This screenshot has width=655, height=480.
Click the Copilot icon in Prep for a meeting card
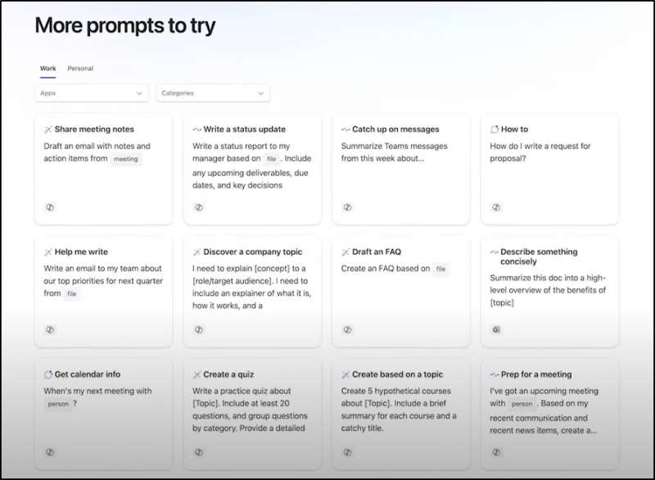[x=496, y=452]
